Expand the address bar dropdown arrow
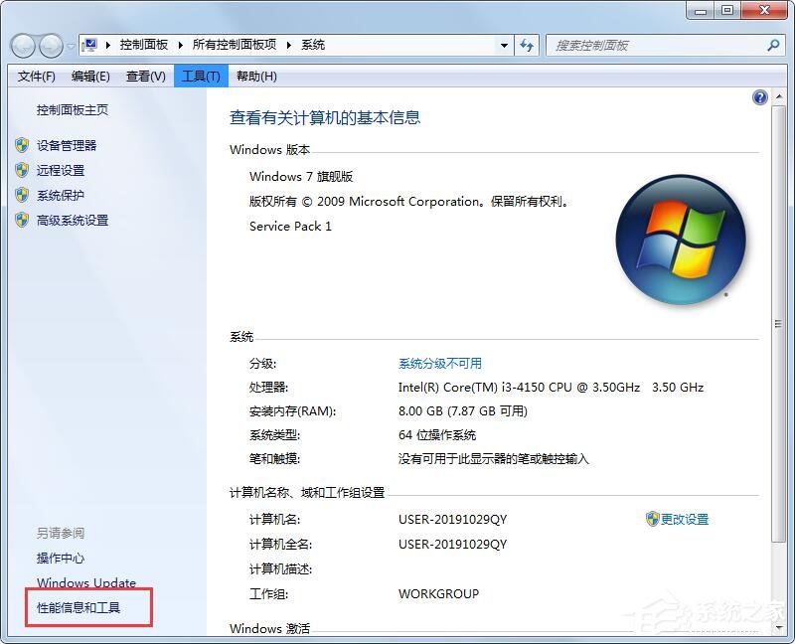Screen dimensions: 795x644 pos(504,45)
